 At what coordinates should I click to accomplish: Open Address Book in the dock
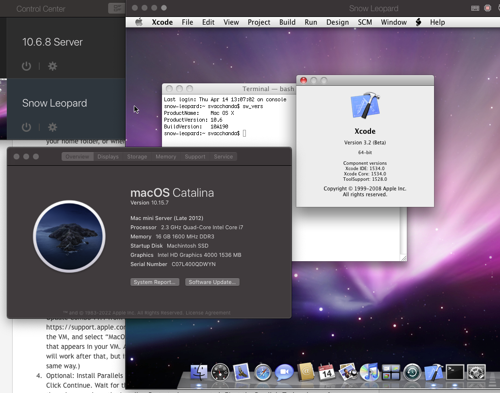pos(306,372)
